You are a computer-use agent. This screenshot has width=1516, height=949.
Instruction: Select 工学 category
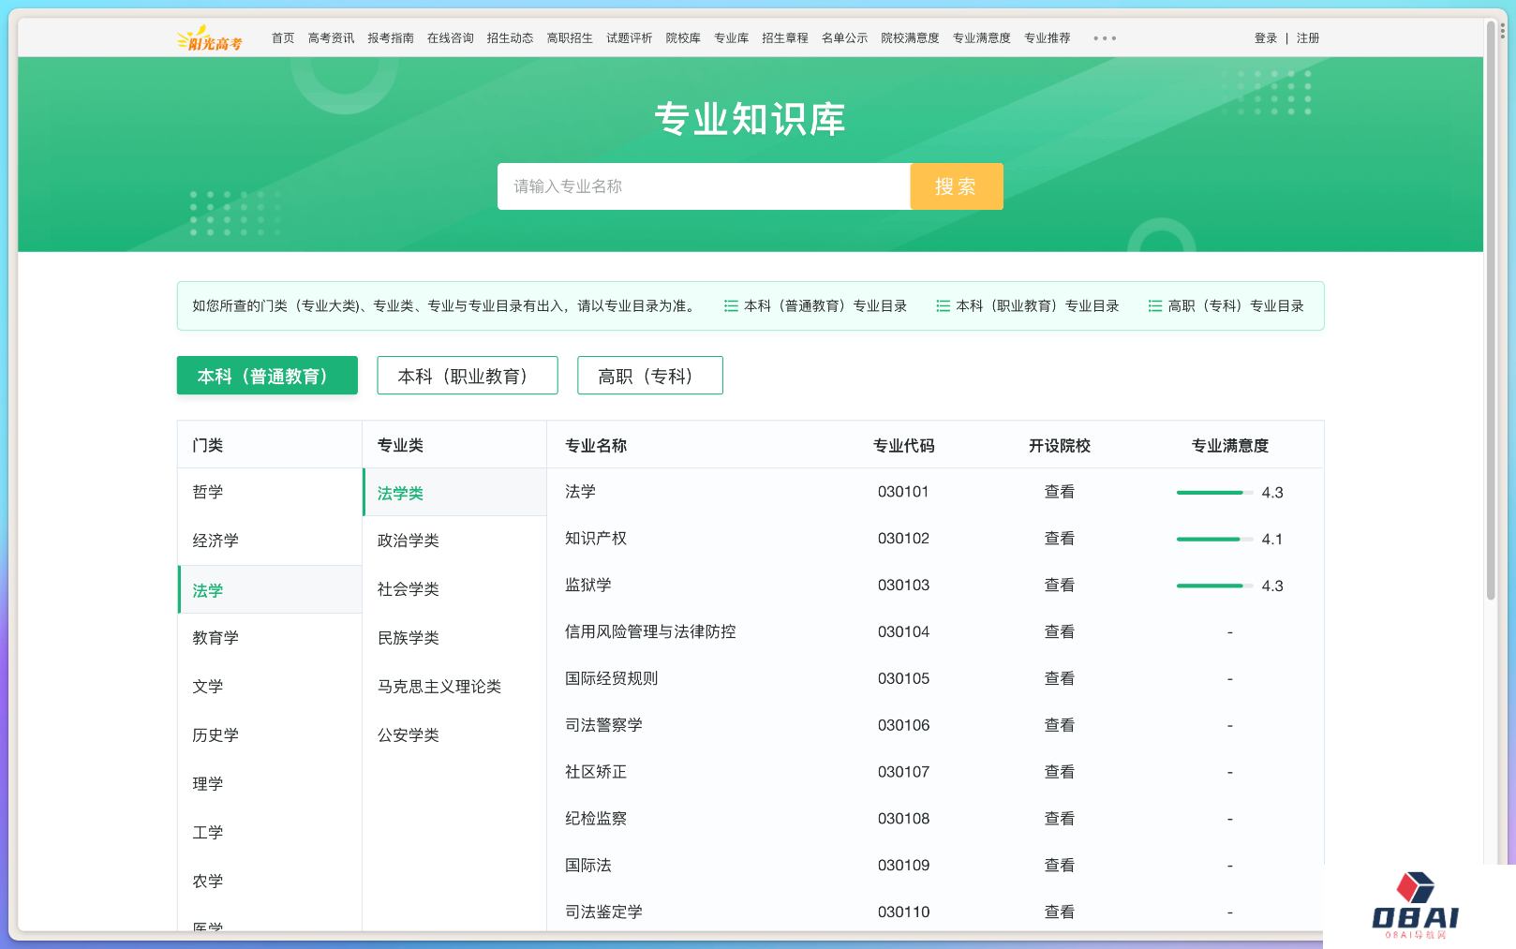[x=270, y=833]
